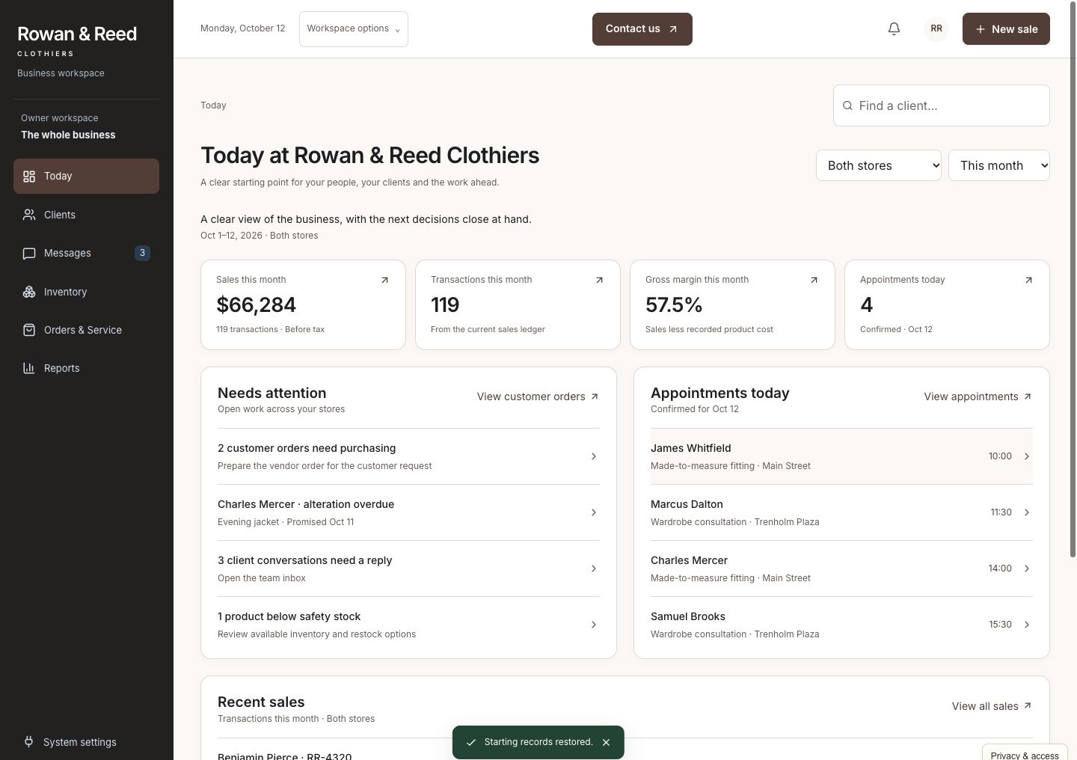
Task: Open Transactions this month card arrow
Action: [599, 280]
